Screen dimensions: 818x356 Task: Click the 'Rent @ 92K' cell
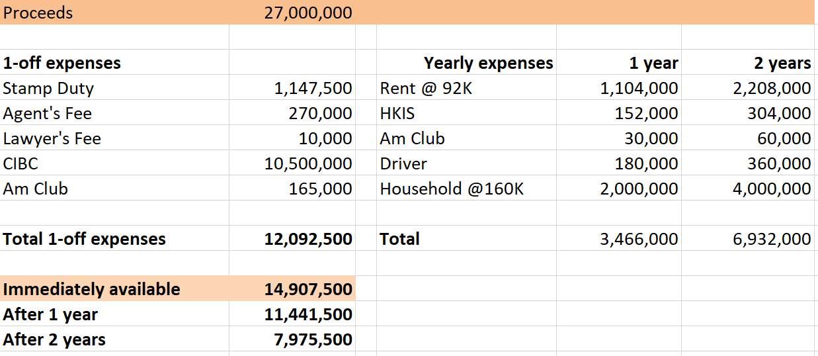coord(466,88)
